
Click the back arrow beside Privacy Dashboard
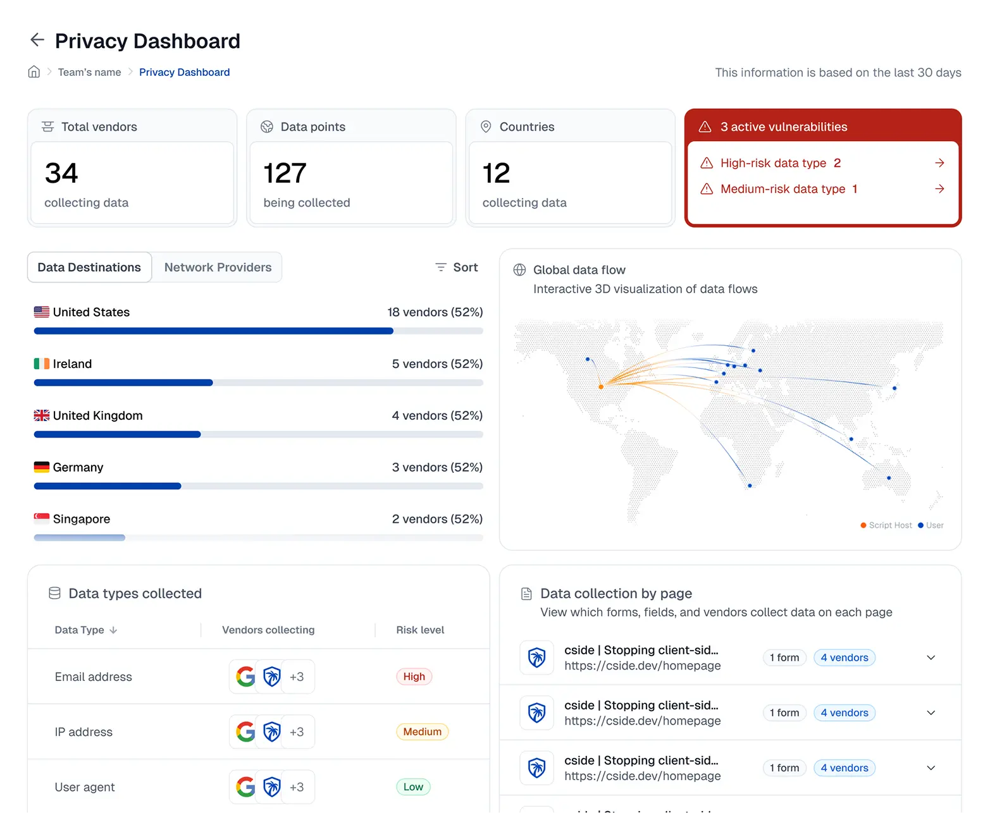click(37, 40)
